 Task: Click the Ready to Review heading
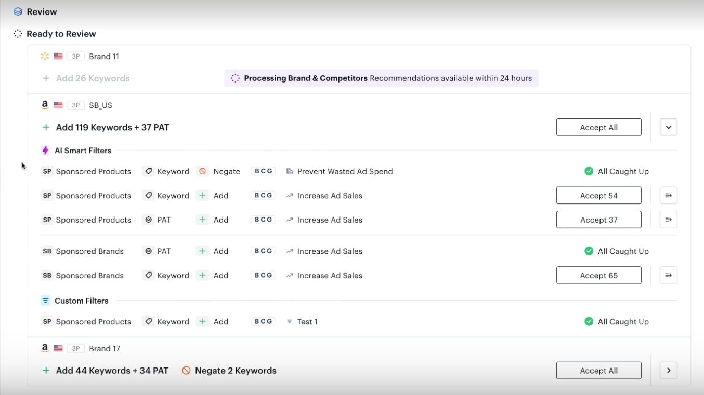(x=61, y=34)
